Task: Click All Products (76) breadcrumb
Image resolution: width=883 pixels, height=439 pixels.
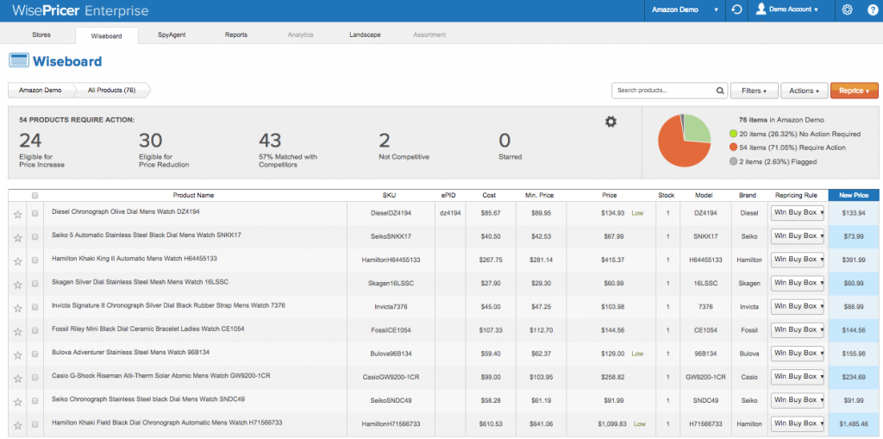Action: pyautogui.click(x=111, y=91)
